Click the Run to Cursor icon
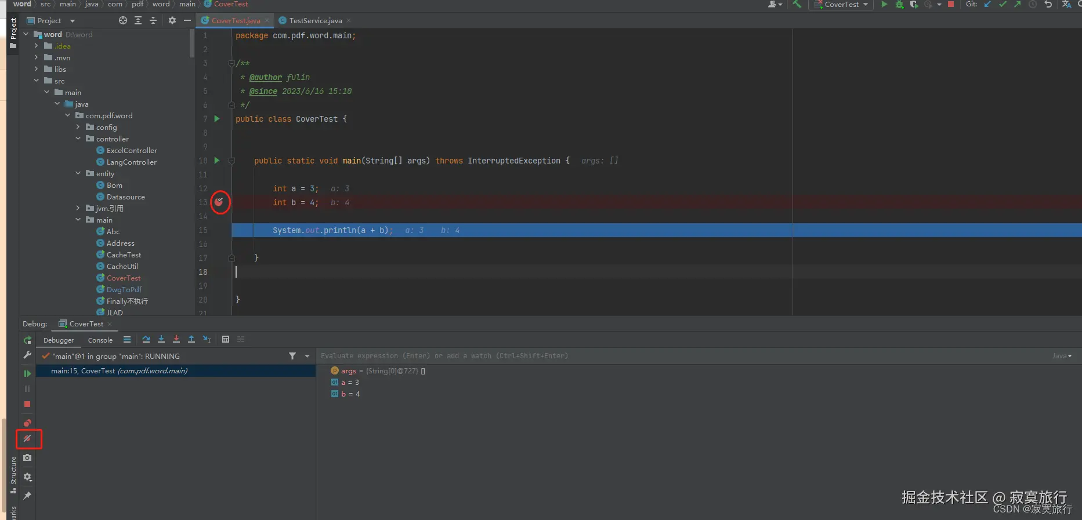The width and height of the screenshot is (1082, 520). point(207,340)
